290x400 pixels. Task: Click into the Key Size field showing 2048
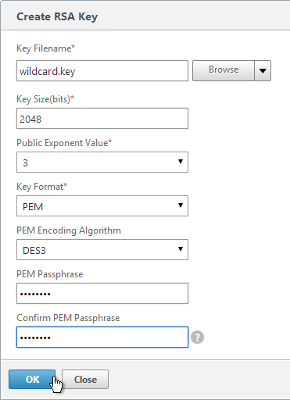102,119
